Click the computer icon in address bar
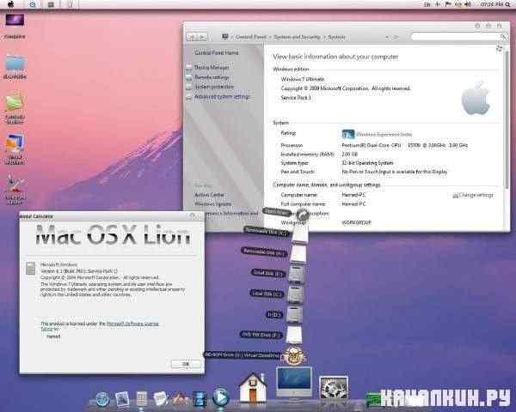This screenshot has height=412, width=516. (225, 37)
